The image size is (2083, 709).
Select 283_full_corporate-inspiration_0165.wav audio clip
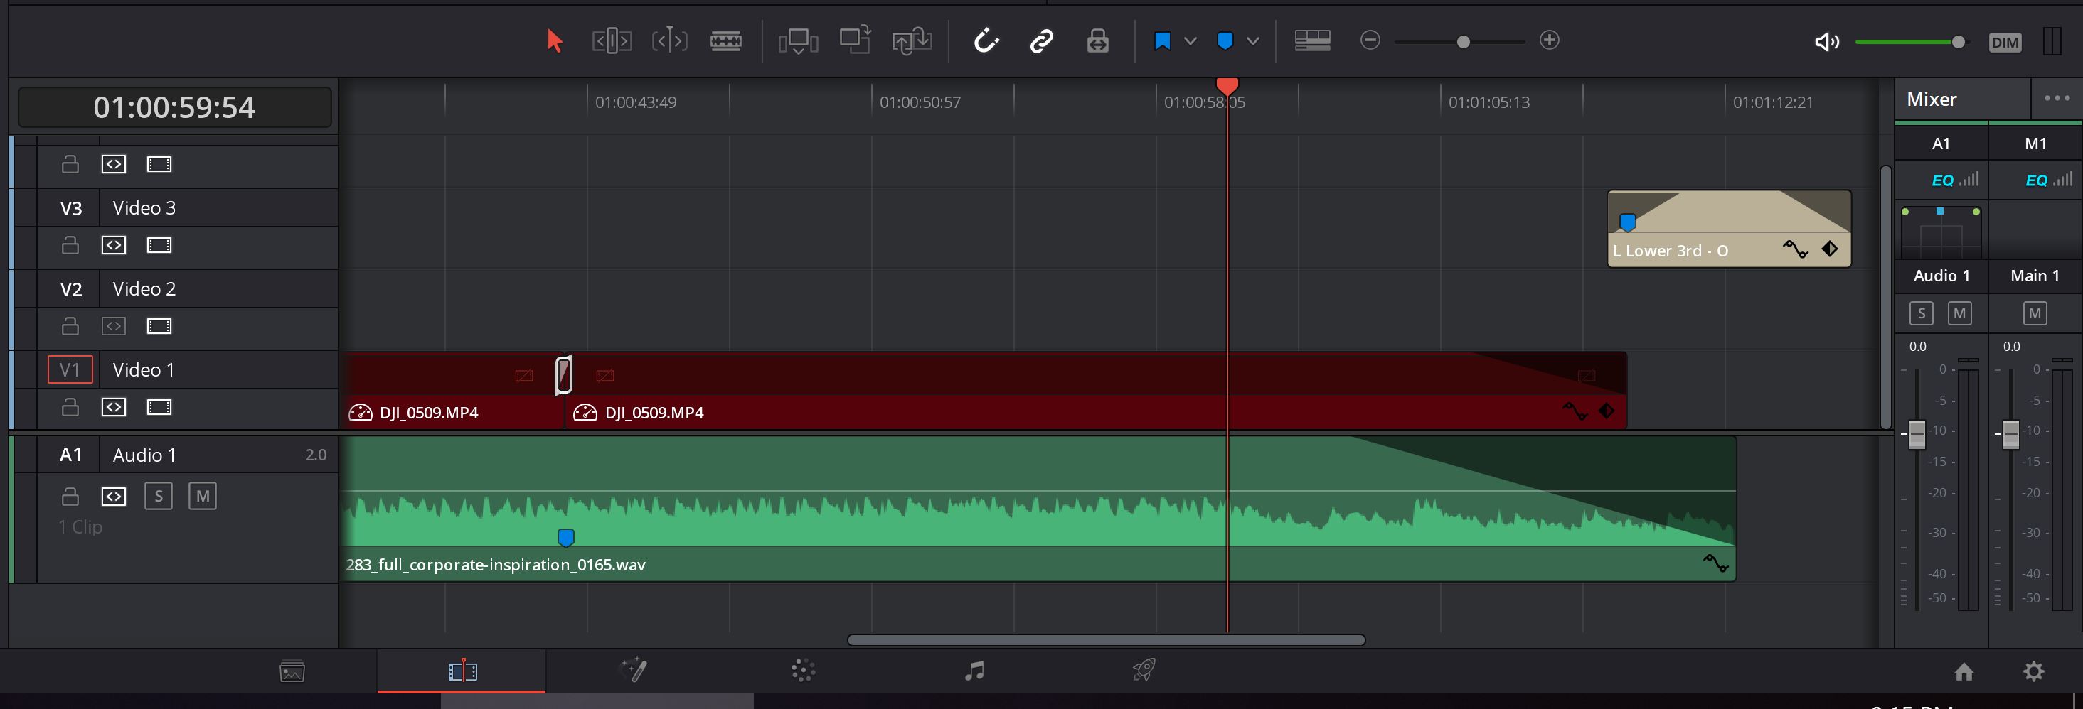click(1039, 509)
